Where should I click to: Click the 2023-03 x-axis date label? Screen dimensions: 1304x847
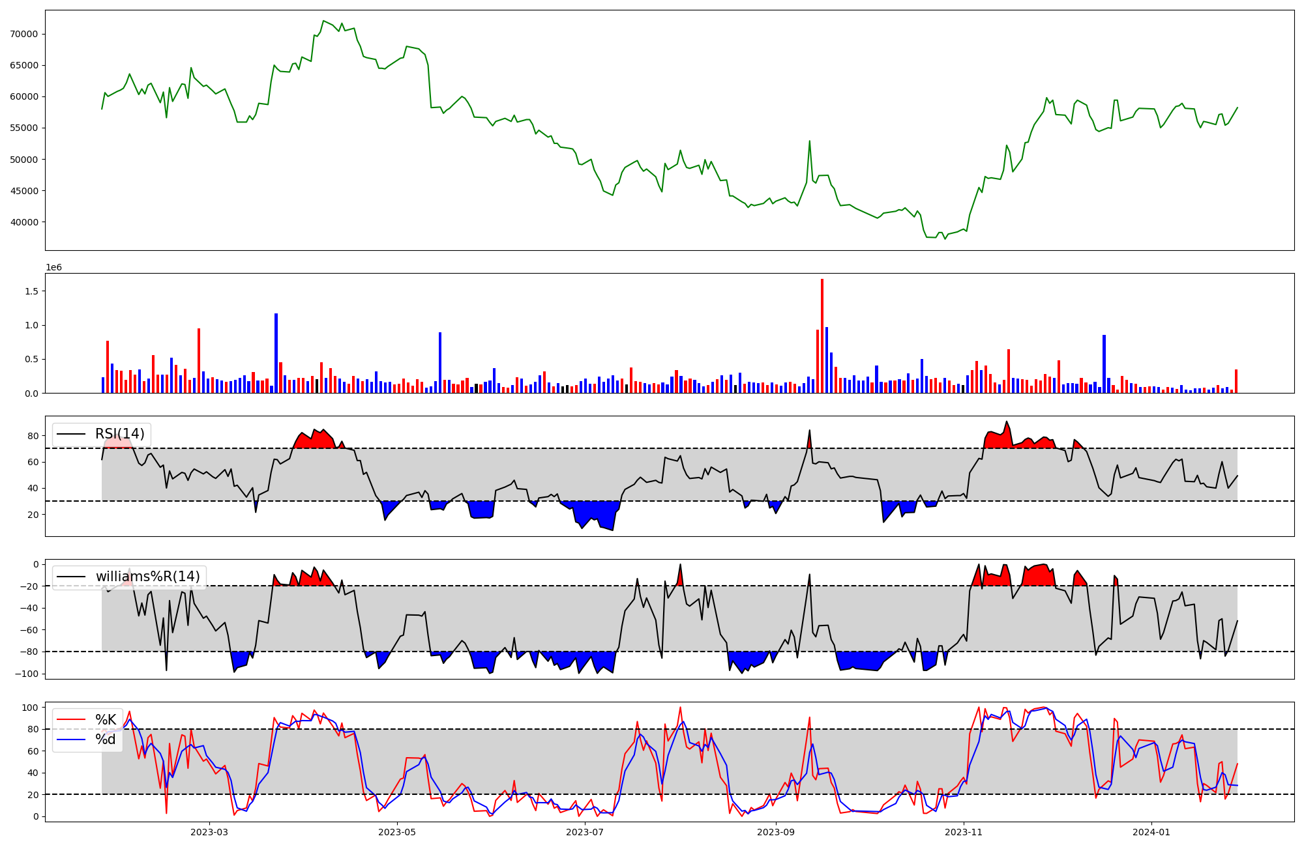click(209, 832)
